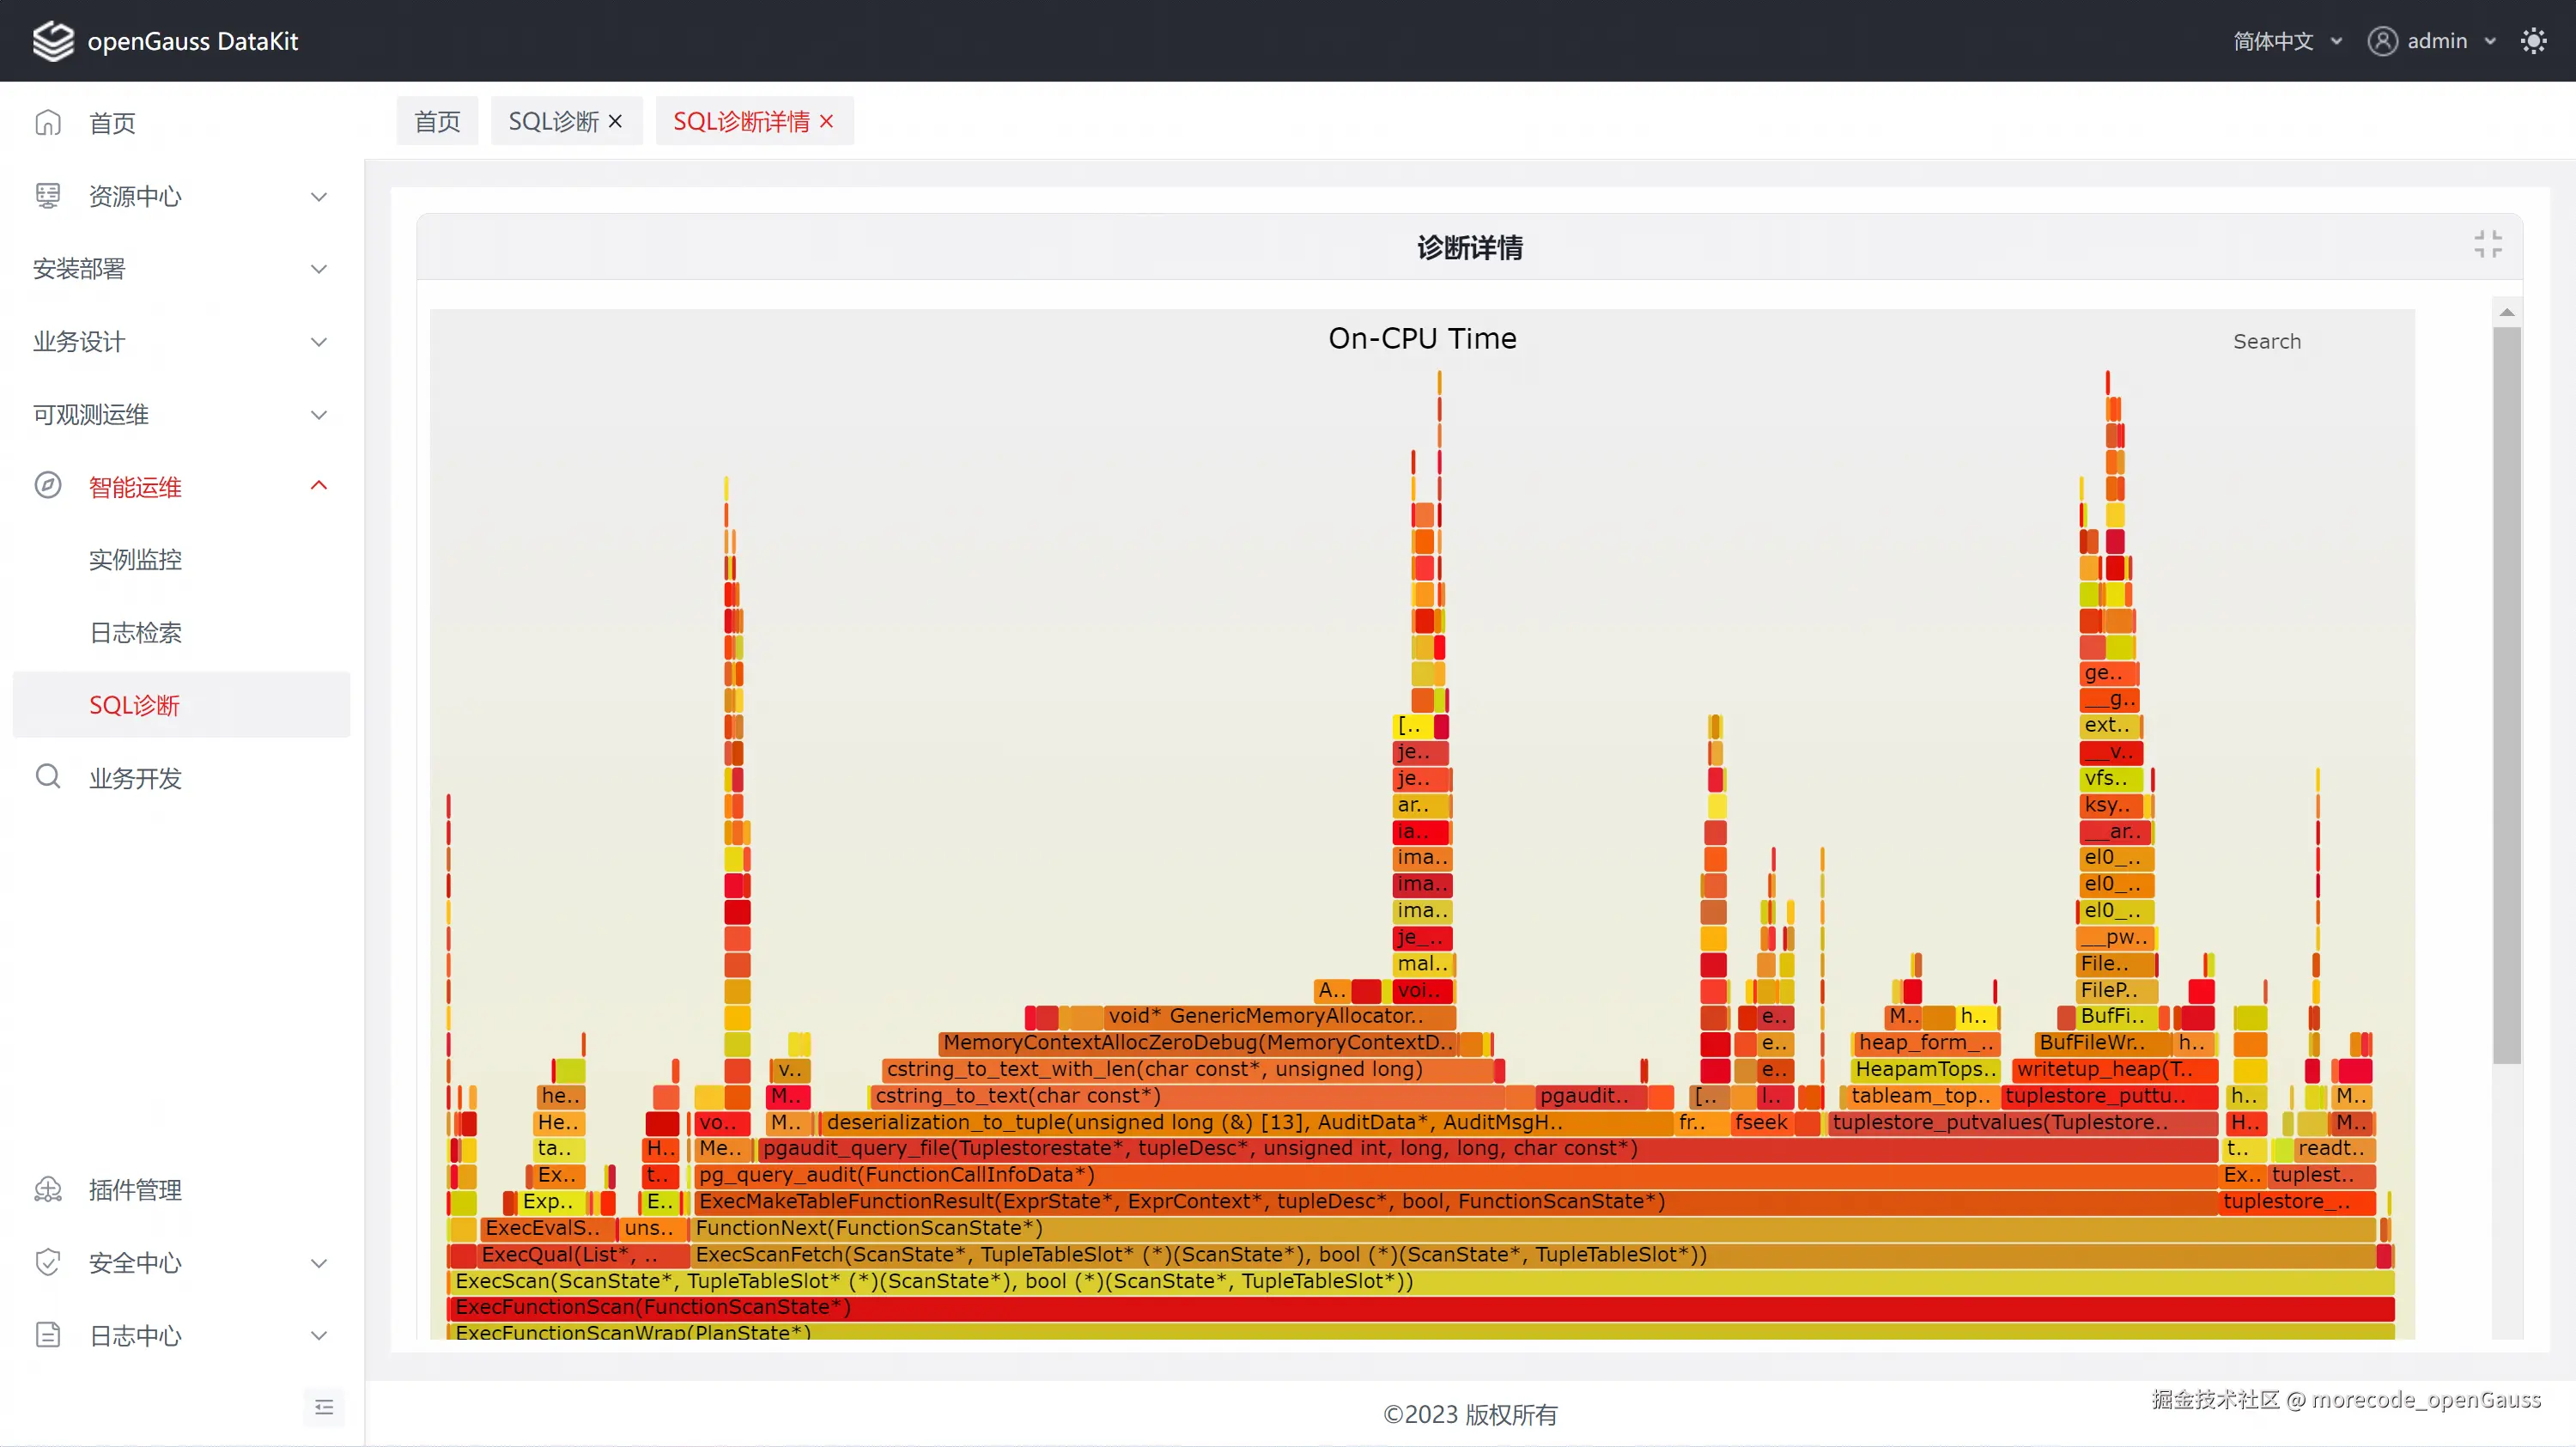This screenshot has width=2576, height=1447.
Task: Collapse the sidebar menu fold icon
Action: click(324, 1407)
